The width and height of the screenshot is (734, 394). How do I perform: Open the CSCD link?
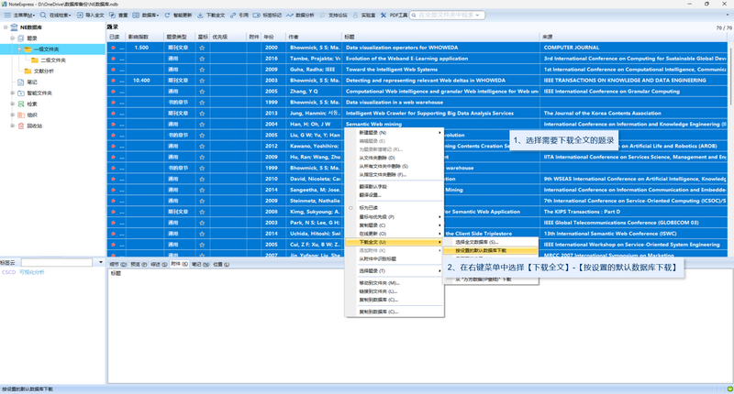[x=8, y=272]
